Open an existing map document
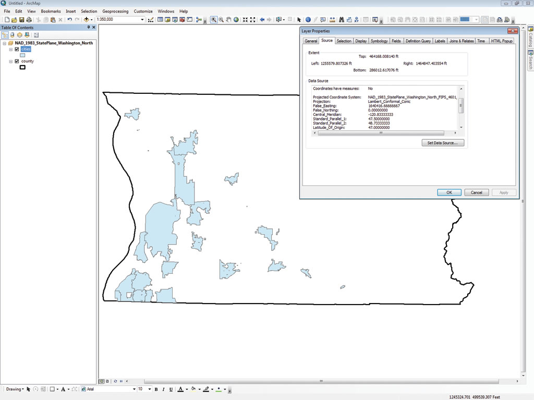534x400 pixels. click(x=14, y=20)
